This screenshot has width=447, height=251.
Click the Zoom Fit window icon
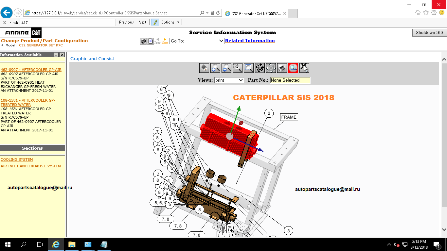[249, 68]
